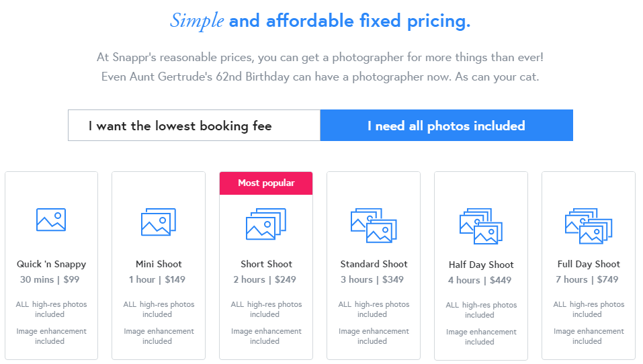Image resolution: width=643 pixels, height=364 pixels.
Task: Choose the Half Day Shoot title
Action: click(481, 265)
